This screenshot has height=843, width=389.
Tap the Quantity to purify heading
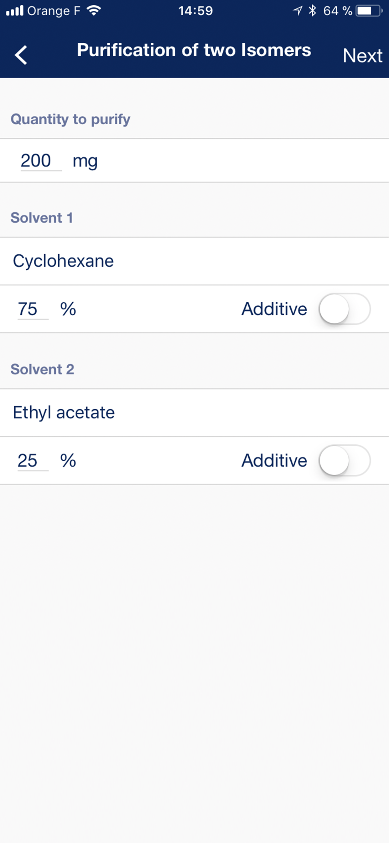(70, 119)
